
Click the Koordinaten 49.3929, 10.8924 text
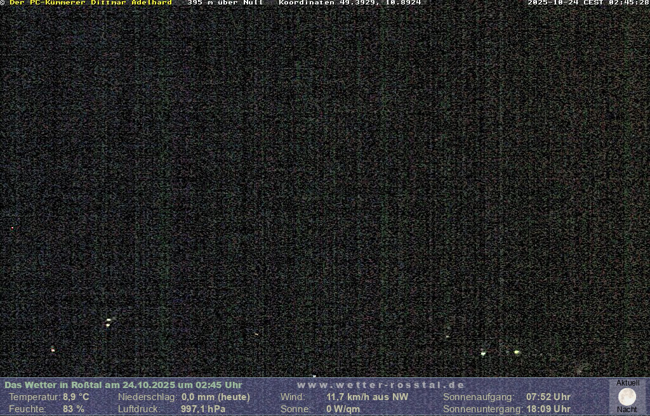[x=350, y=3]
